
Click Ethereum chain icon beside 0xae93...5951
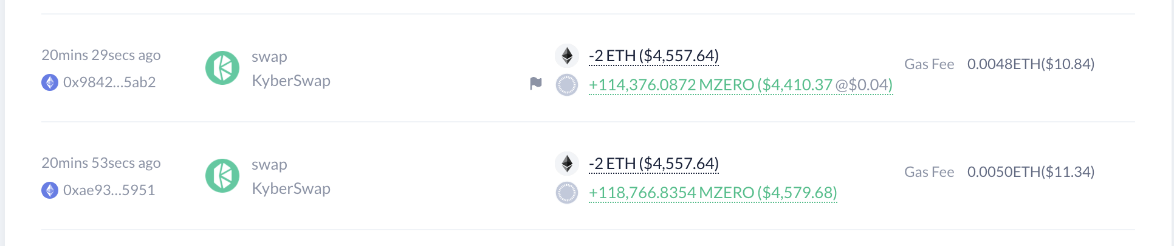pyautogui.click(x=50, y=190)
